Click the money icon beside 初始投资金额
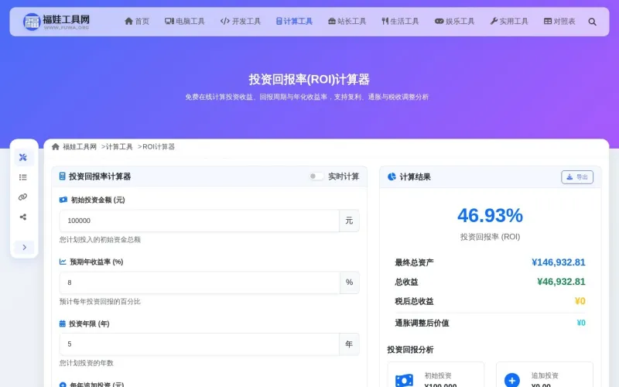This screenshot has height=387, width=619. coord(63,200)
